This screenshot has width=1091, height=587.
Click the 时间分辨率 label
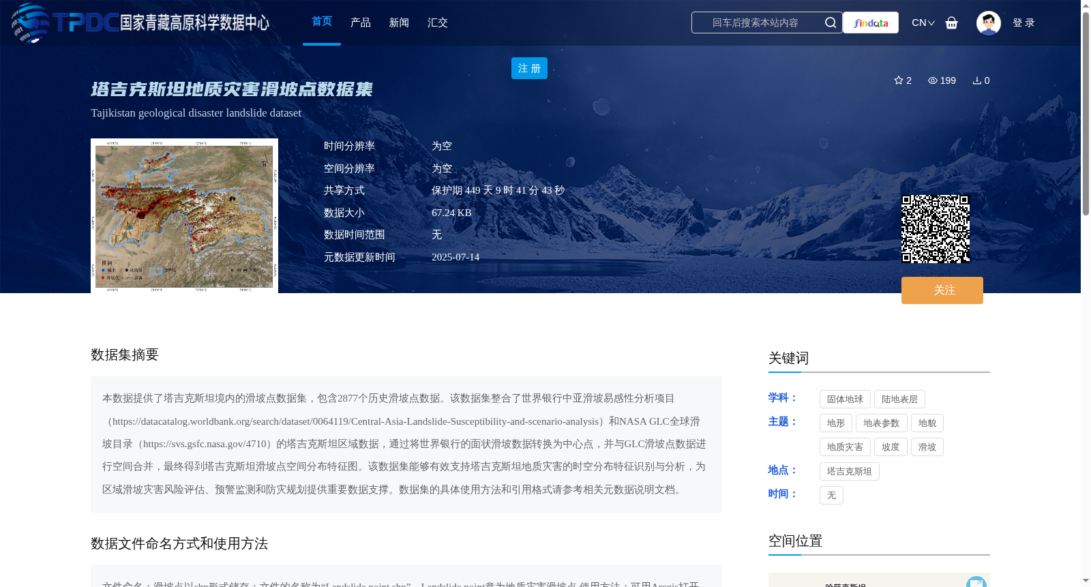point(349,146)
